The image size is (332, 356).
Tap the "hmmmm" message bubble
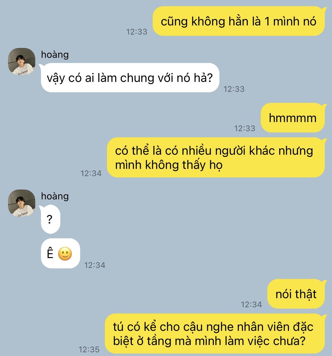293,118
